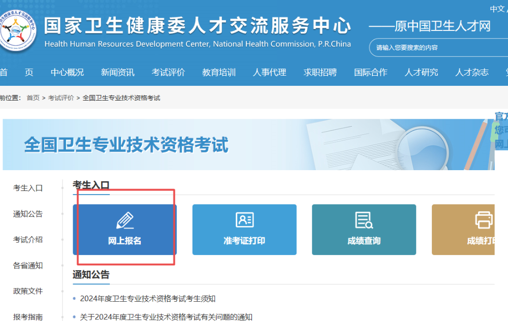Open the 教育培训 navigation menu
Image resolution: width=508 pixels, height=321 pixels.
218,72
